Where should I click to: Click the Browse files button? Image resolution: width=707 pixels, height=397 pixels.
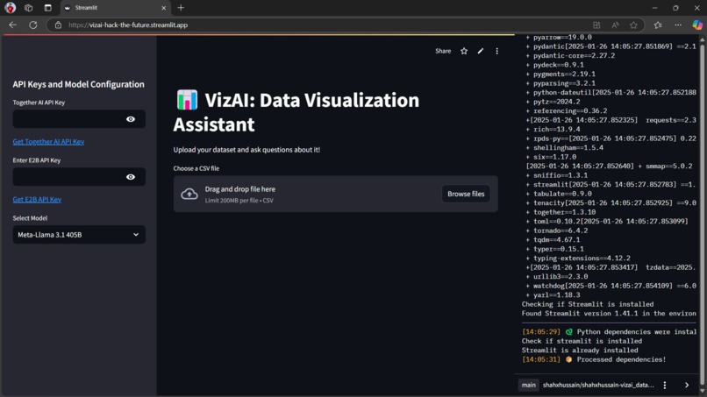(x=466, y=194)
